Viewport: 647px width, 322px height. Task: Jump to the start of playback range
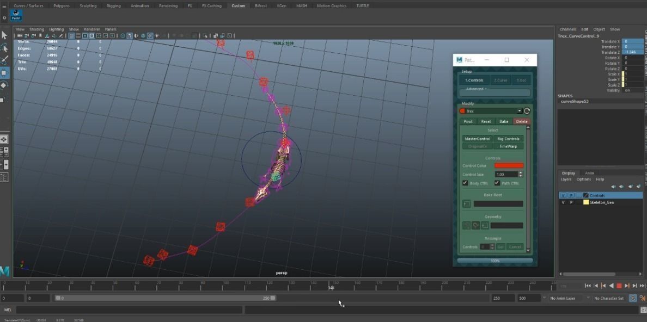(588, 286)
